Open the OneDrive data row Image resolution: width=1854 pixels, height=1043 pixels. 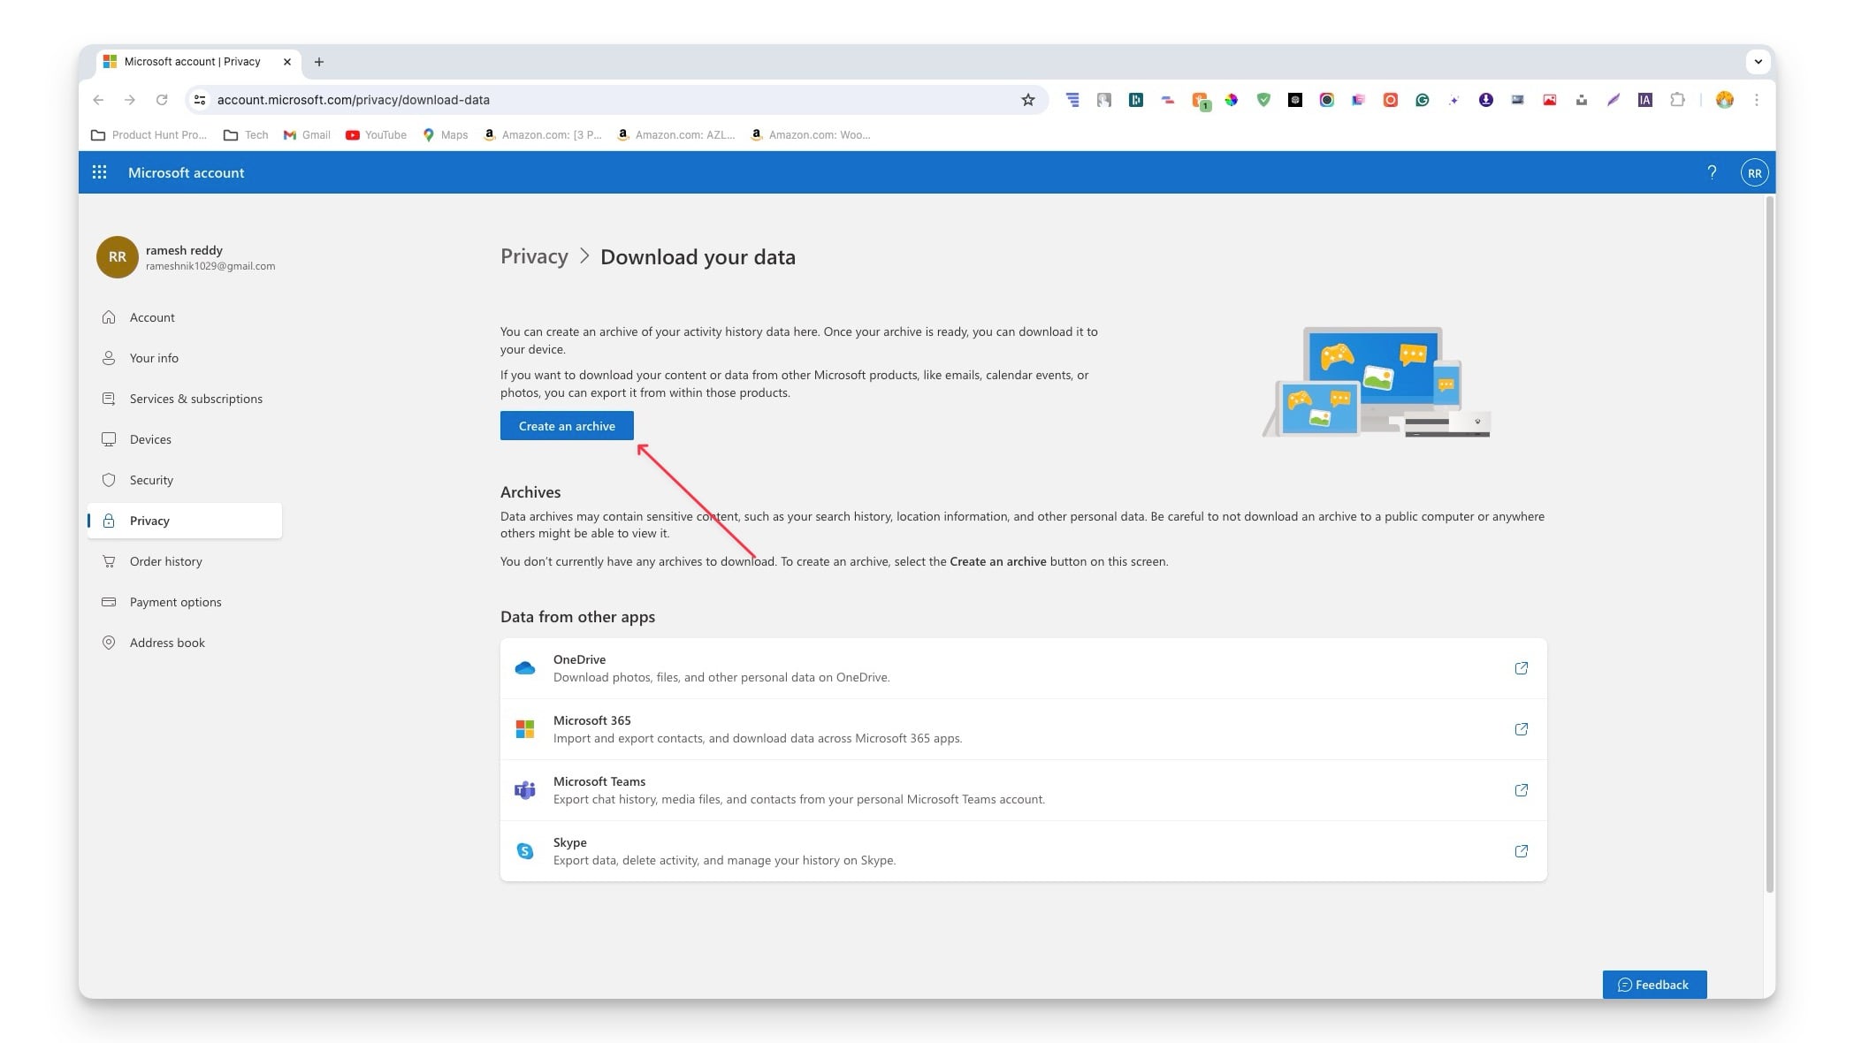tap(1023, 668)
